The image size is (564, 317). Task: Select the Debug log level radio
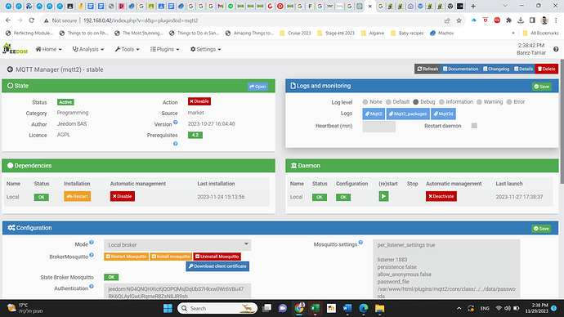tap(416, 102)
